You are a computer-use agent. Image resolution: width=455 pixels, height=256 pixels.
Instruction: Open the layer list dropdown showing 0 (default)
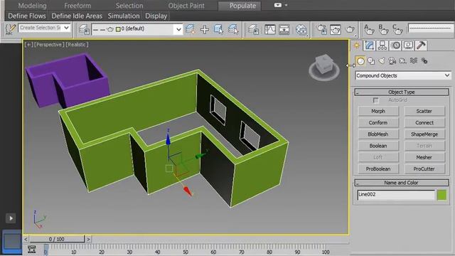(x=178, y=29)
